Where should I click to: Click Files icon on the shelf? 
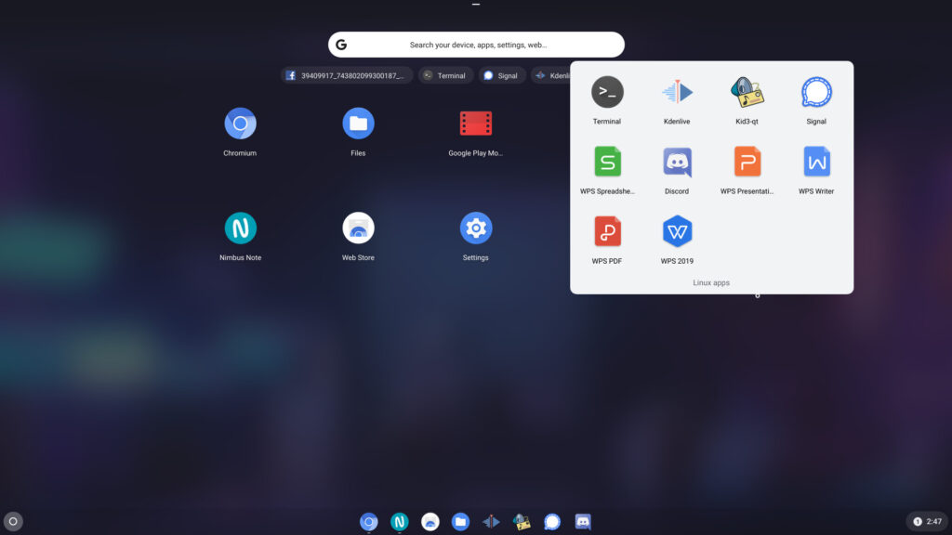[x=460, y=522]
